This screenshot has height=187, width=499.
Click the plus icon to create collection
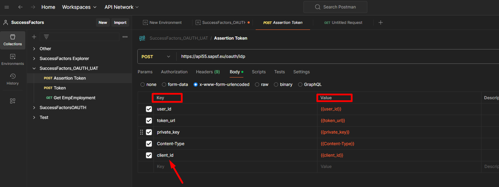click(34, 37)
